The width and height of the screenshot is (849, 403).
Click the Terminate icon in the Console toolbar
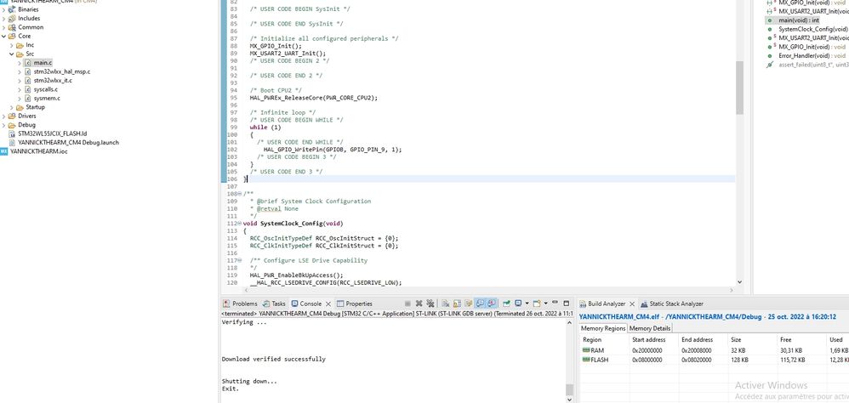tap(408, 304)
